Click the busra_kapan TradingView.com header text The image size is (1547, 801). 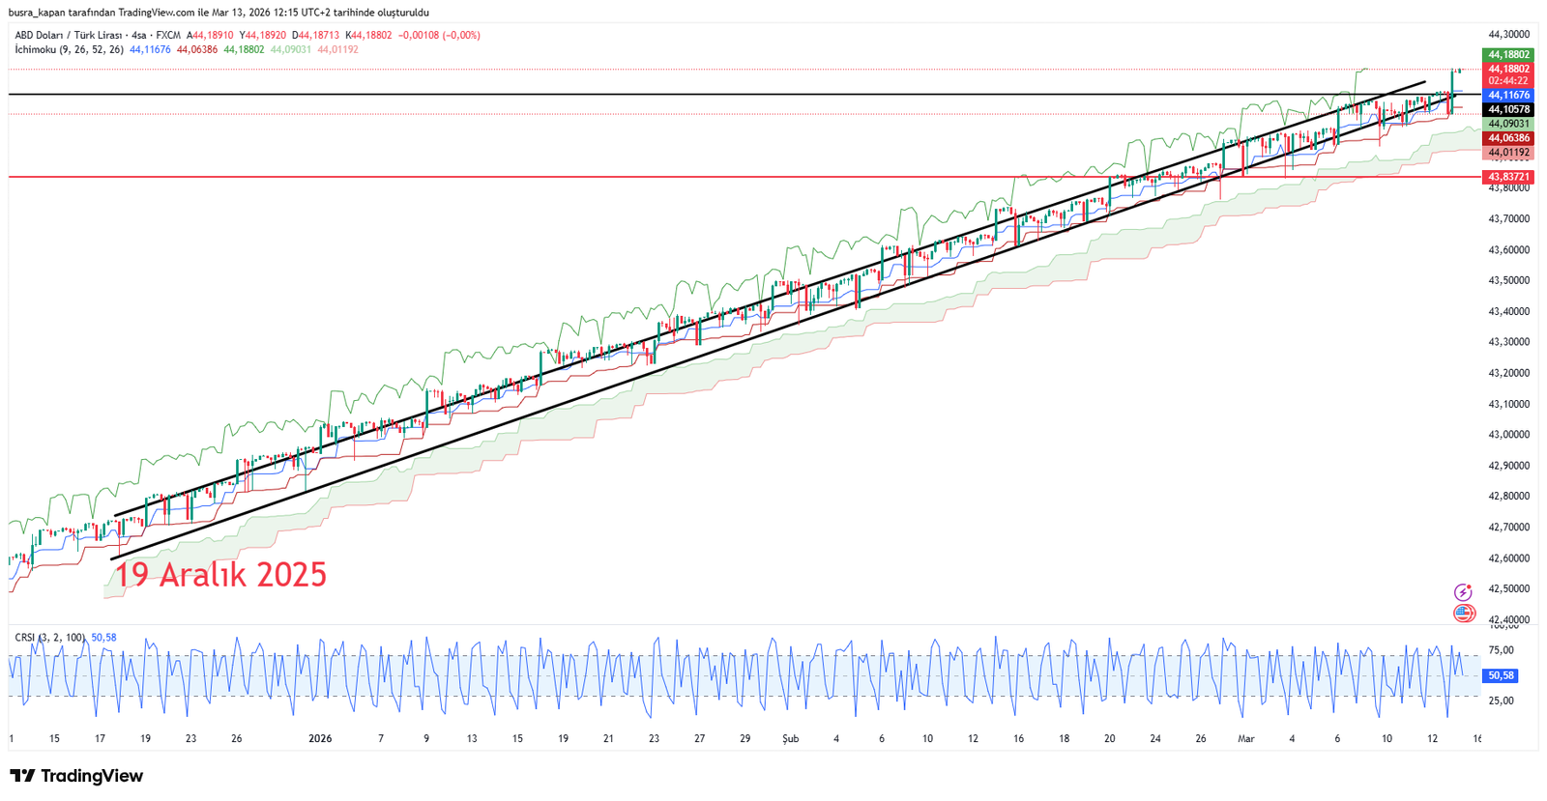[219, 13]
